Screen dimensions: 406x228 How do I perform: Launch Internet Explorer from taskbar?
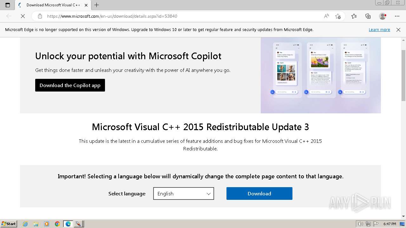[x=25, y=224]
